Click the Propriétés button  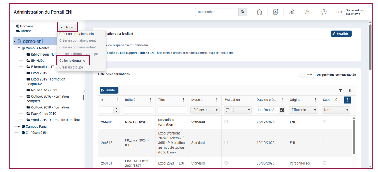point(341,34)
